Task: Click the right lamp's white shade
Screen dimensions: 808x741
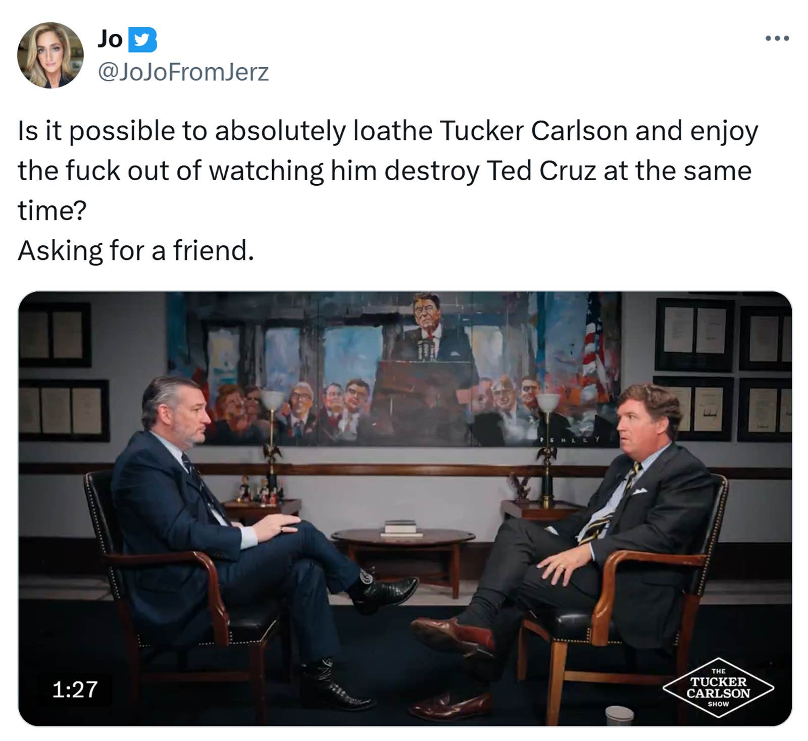Action: click(x=548, y=402)
